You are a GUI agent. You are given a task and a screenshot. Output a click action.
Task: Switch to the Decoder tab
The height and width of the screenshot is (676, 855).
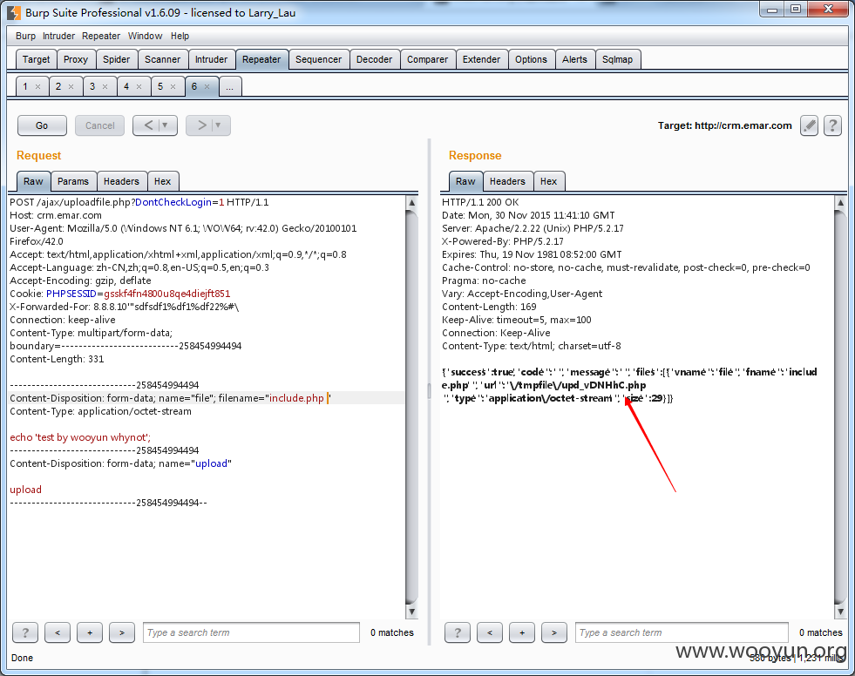pos(374,59)
